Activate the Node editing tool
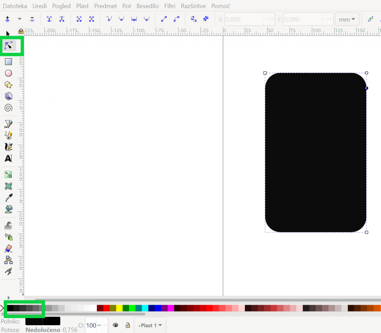 [x=9, y=46]
